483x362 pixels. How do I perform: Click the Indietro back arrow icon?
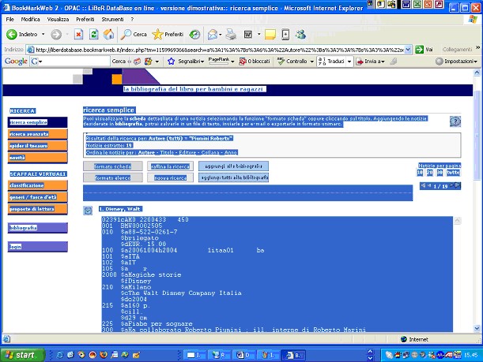tap(12, 35)
